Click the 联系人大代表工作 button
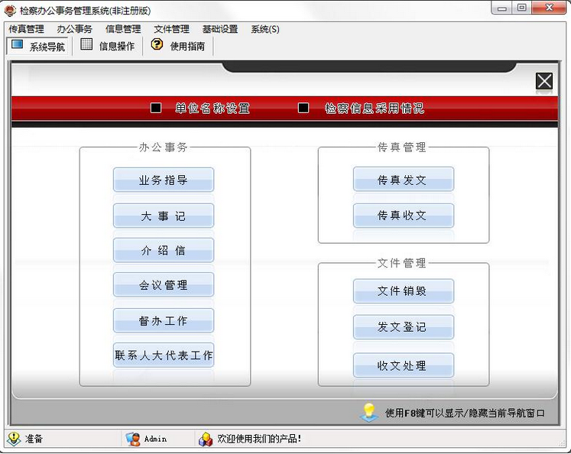 (x=164, y=355)
